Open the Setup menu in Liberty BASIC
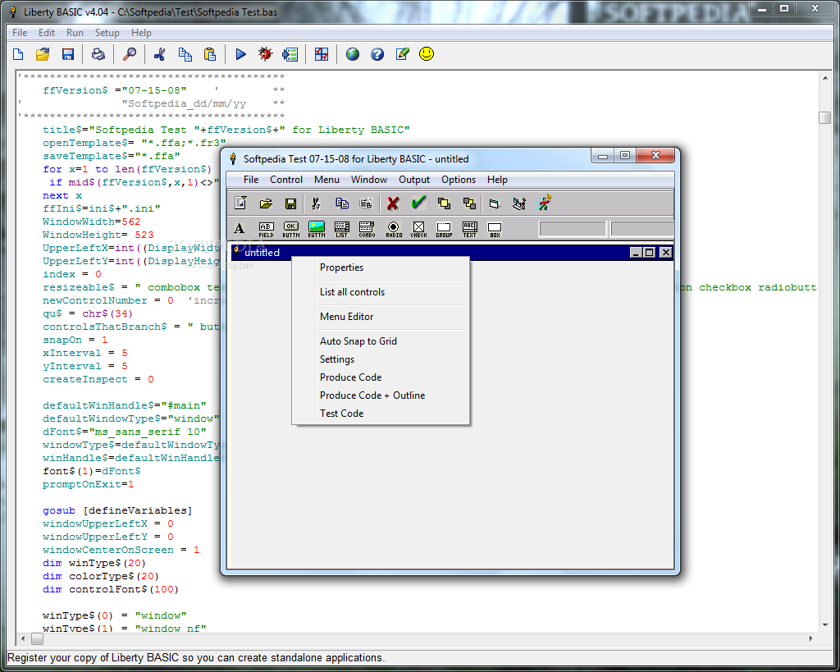The image size is (840, 672). coord(107,33)
